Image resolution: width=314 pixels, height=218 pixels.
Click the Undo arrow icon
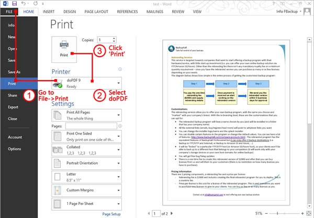pyautogui.click(x=24, y=3)
